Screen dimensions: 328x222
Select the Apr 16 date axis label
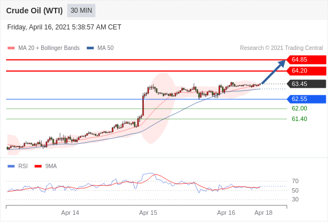[226, 213]
